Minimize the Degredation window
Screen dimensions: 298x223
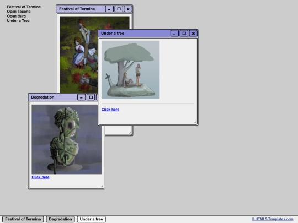click(81, 97)
